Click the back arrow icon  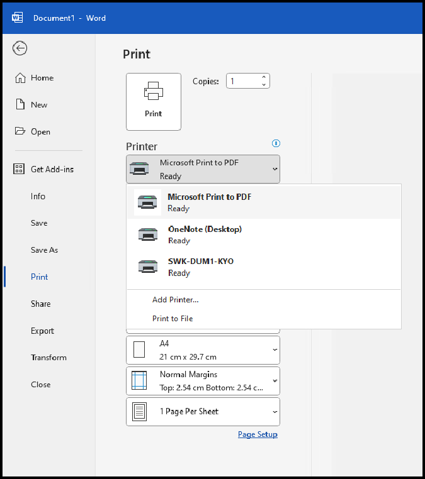[x=20, y=48]
